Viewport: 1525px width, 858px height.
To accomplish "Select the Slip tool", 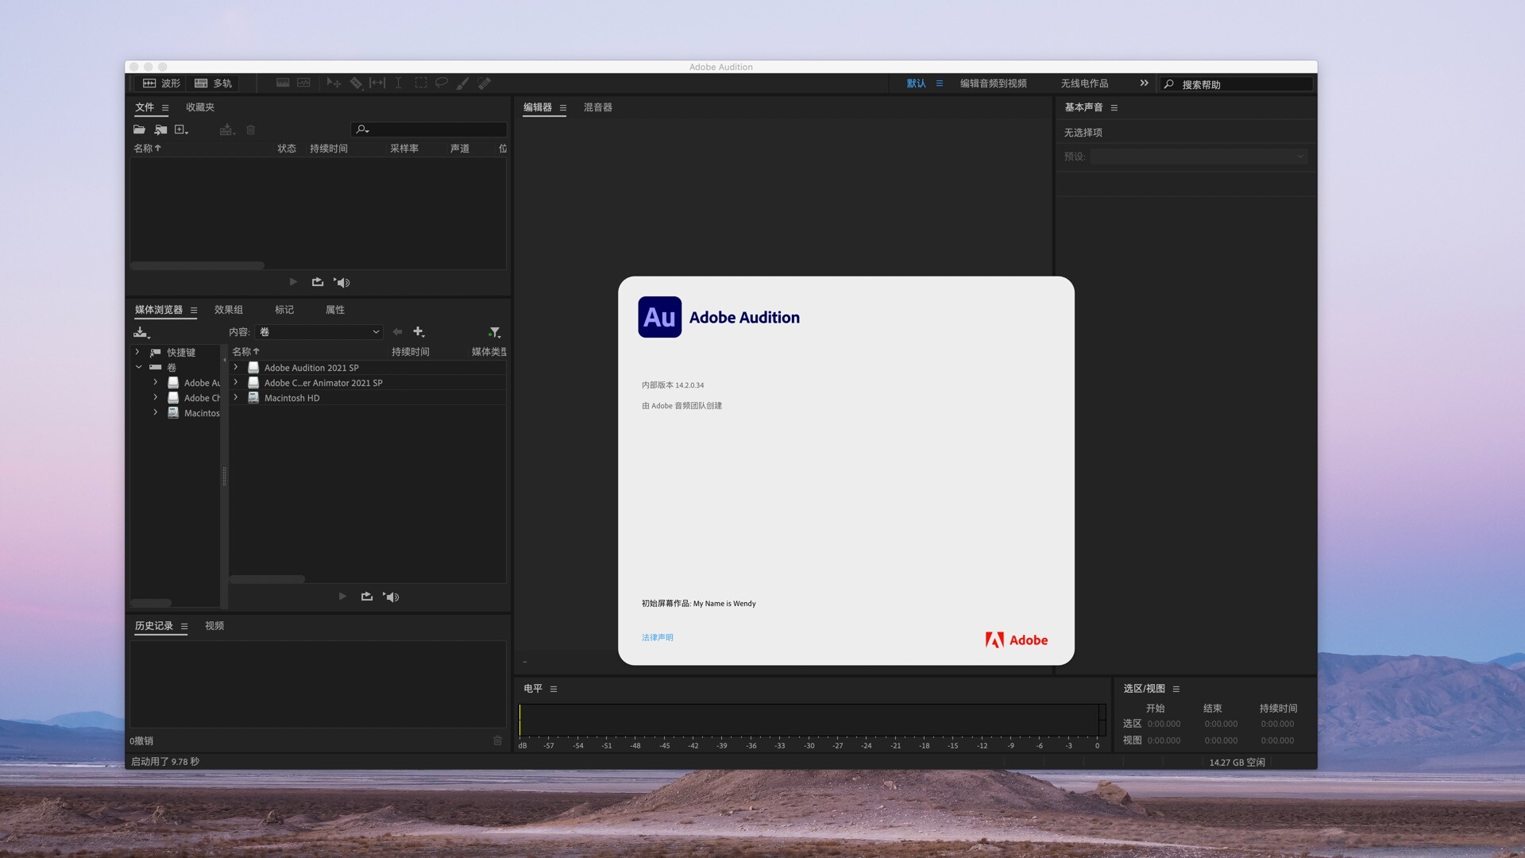I will (x=377, y=83).
